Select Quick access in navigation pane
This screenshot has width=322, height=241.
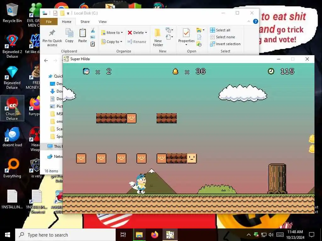coord(55,76)
